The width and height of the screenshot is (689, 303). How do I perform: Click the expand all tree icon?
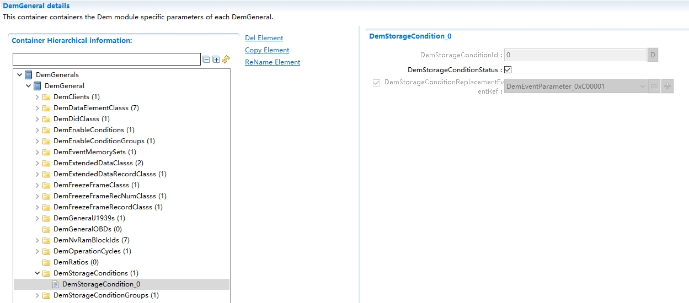[x=216, y=59]
